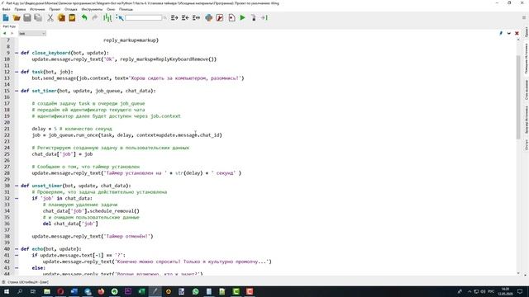
Task: Switch to the Part 4.py editor tab
Action: click(9, 26)
